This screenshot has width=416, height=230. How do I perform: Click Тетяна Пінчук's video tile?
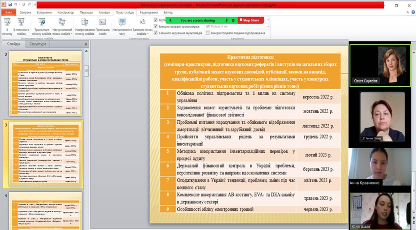click(x=382, y=117)
